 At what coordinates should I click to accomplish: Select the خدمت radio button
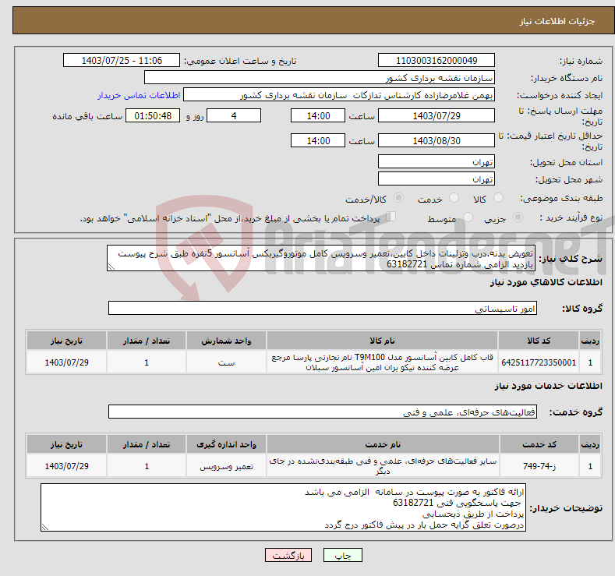pyautogui.click(x=454, y=198)
